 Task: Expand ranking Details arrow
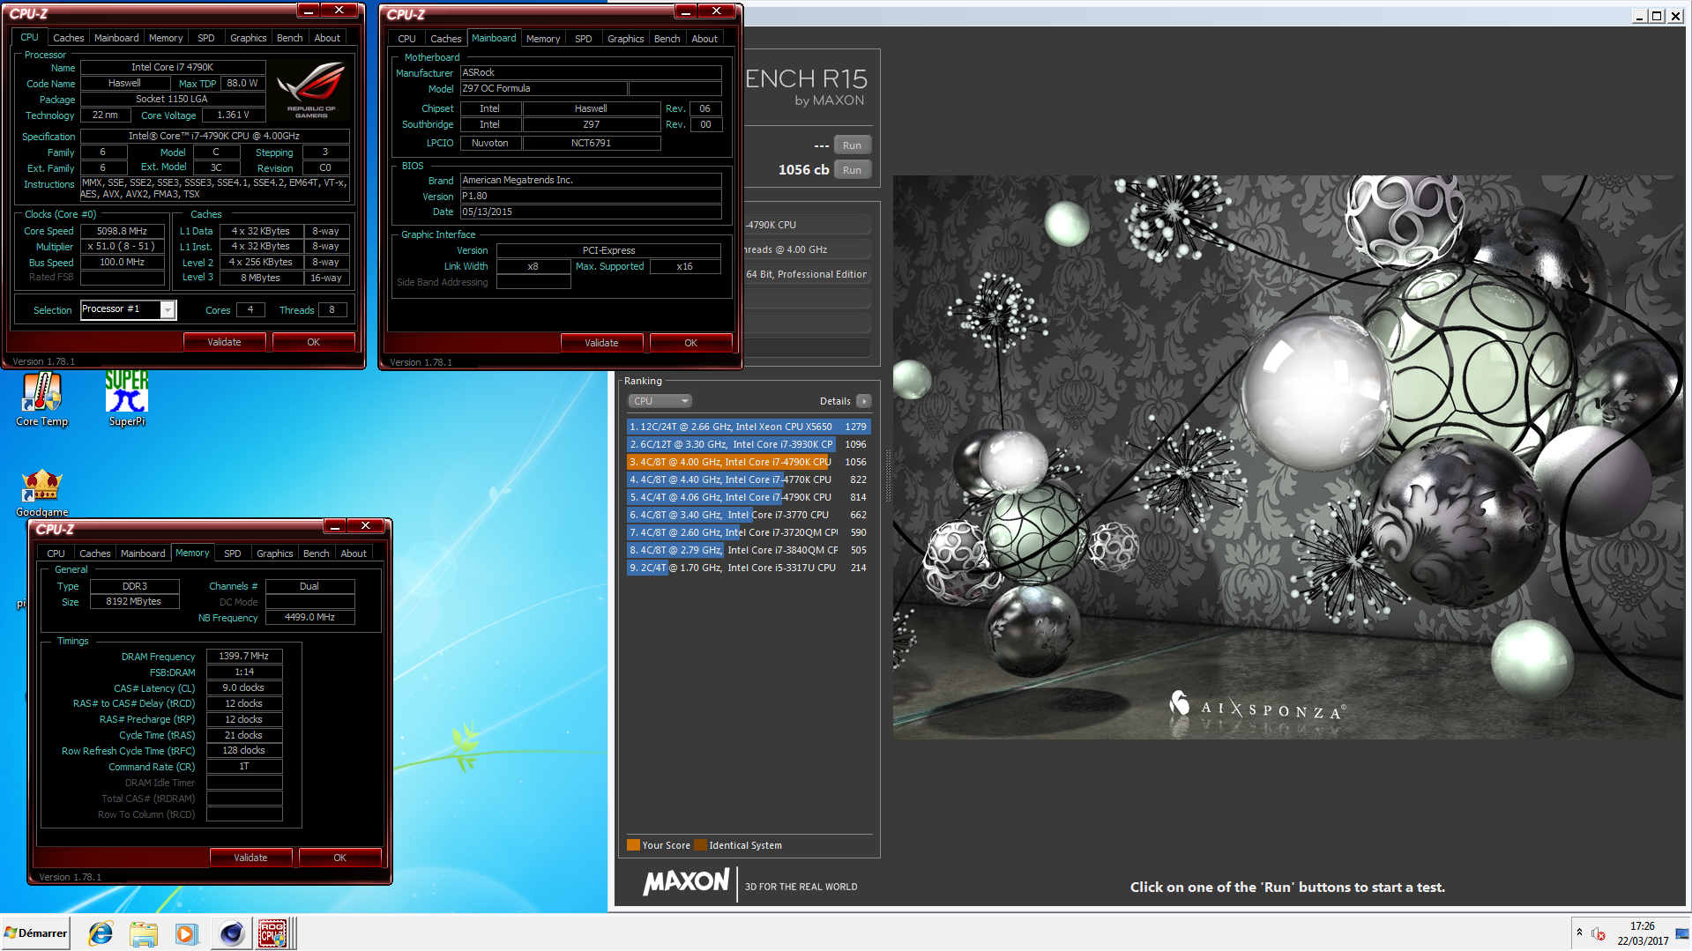864,401
